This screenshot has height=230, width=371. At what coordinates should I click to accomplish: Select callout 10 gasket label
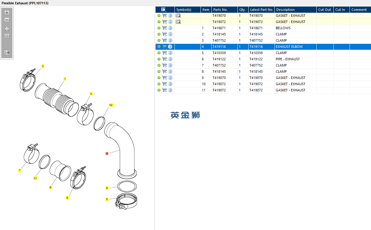111,105
